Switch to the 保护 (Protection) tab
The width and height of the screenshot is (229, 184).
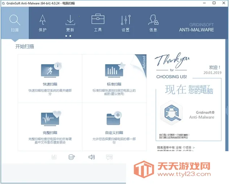coord(43,23)
